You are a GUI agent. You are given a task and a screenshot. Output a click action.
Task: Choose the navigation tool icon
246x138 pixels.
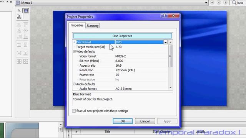coord(19,16)
